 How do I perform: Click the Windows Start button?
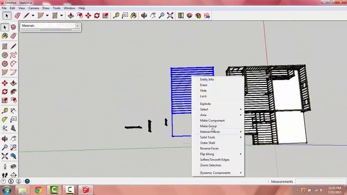pos(7,190)
